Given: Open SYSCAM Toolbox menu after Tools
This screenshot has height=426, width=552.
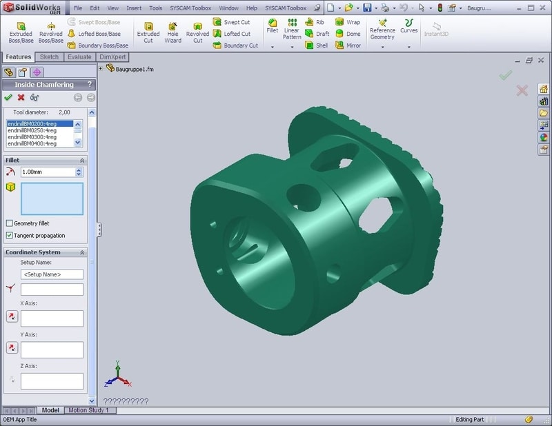Looking at the screenshot, I should click(190, 8).
